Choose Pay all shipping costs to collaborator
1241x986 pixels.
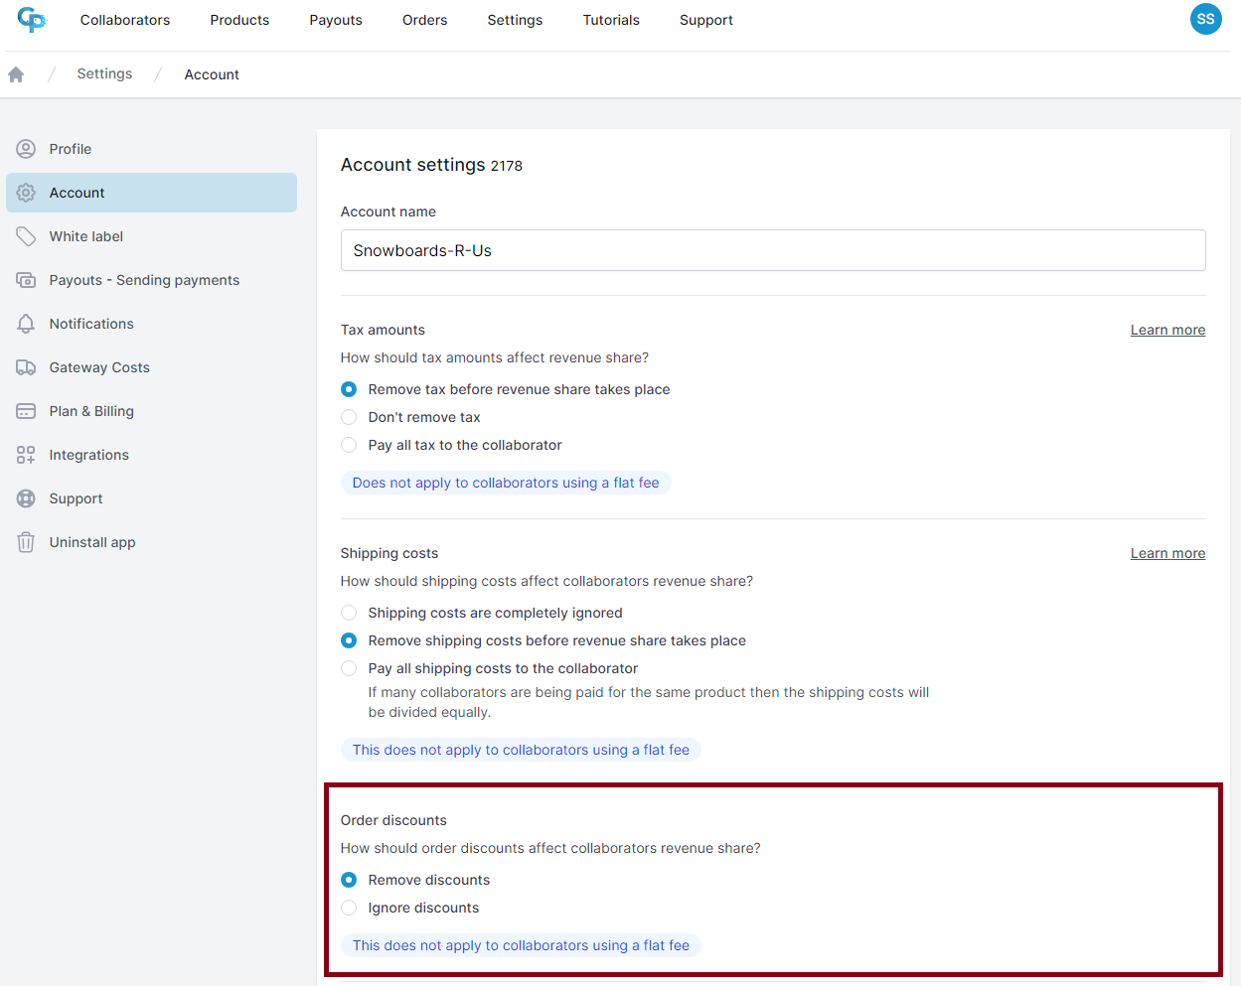(x=349, y=668)
